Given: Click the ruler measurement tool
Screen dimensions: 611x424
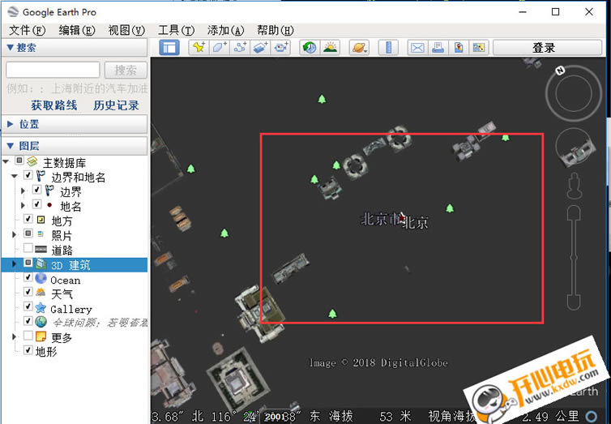Looking at the screenshot, I should (x=388, y=48).
